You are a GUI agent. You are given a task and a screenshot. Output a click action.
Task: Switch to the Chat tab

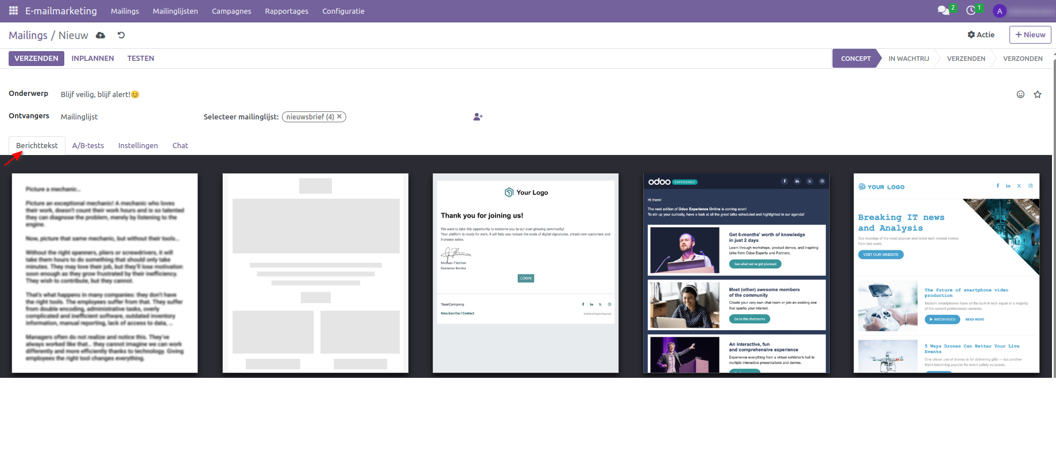180,146
